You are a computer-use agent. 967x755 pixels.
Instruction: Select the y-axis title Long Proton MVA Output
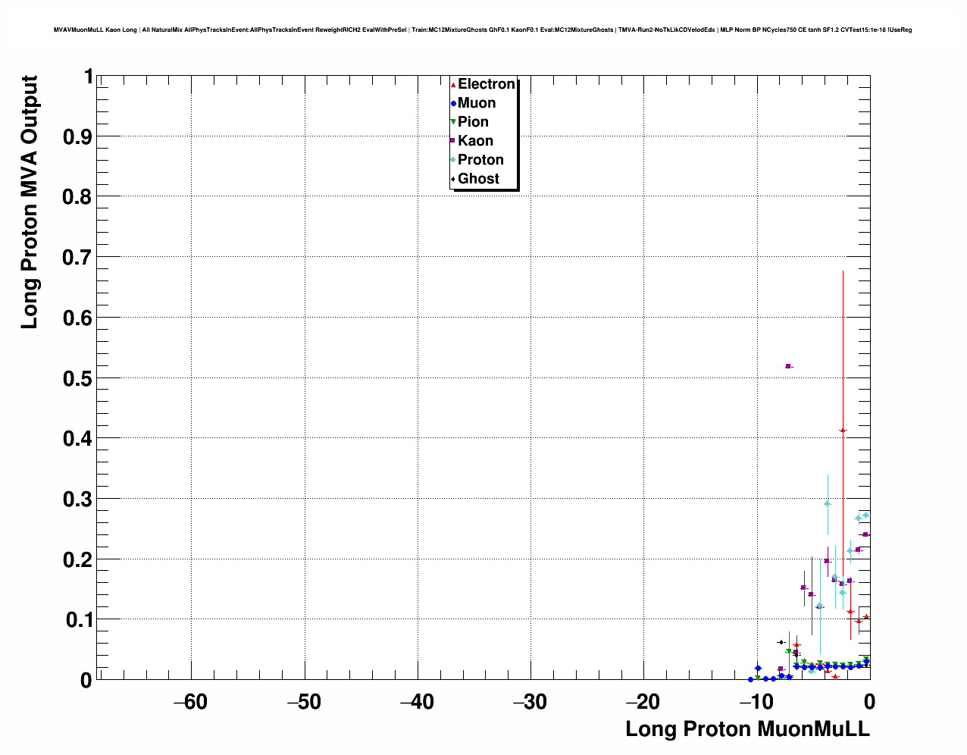29,202
